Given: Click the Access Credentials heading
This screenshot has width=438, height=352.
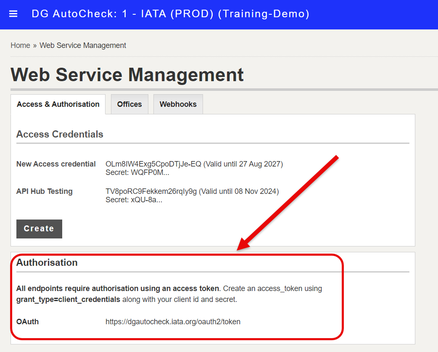Looking at the screenshot, I should click(60, 135).
